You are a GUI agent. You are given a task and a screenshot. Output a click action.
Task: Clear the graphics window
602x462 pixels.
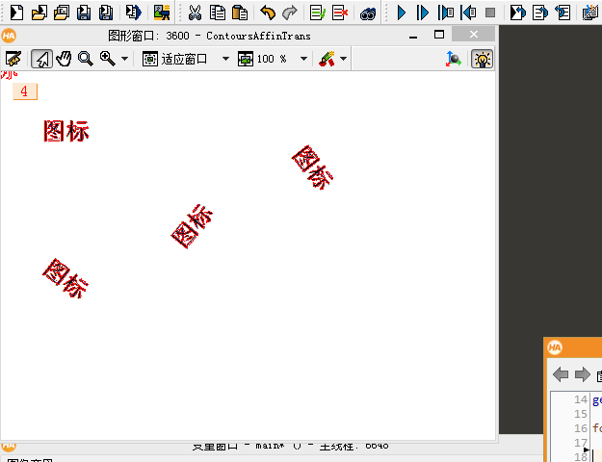[x=13, y=59]
